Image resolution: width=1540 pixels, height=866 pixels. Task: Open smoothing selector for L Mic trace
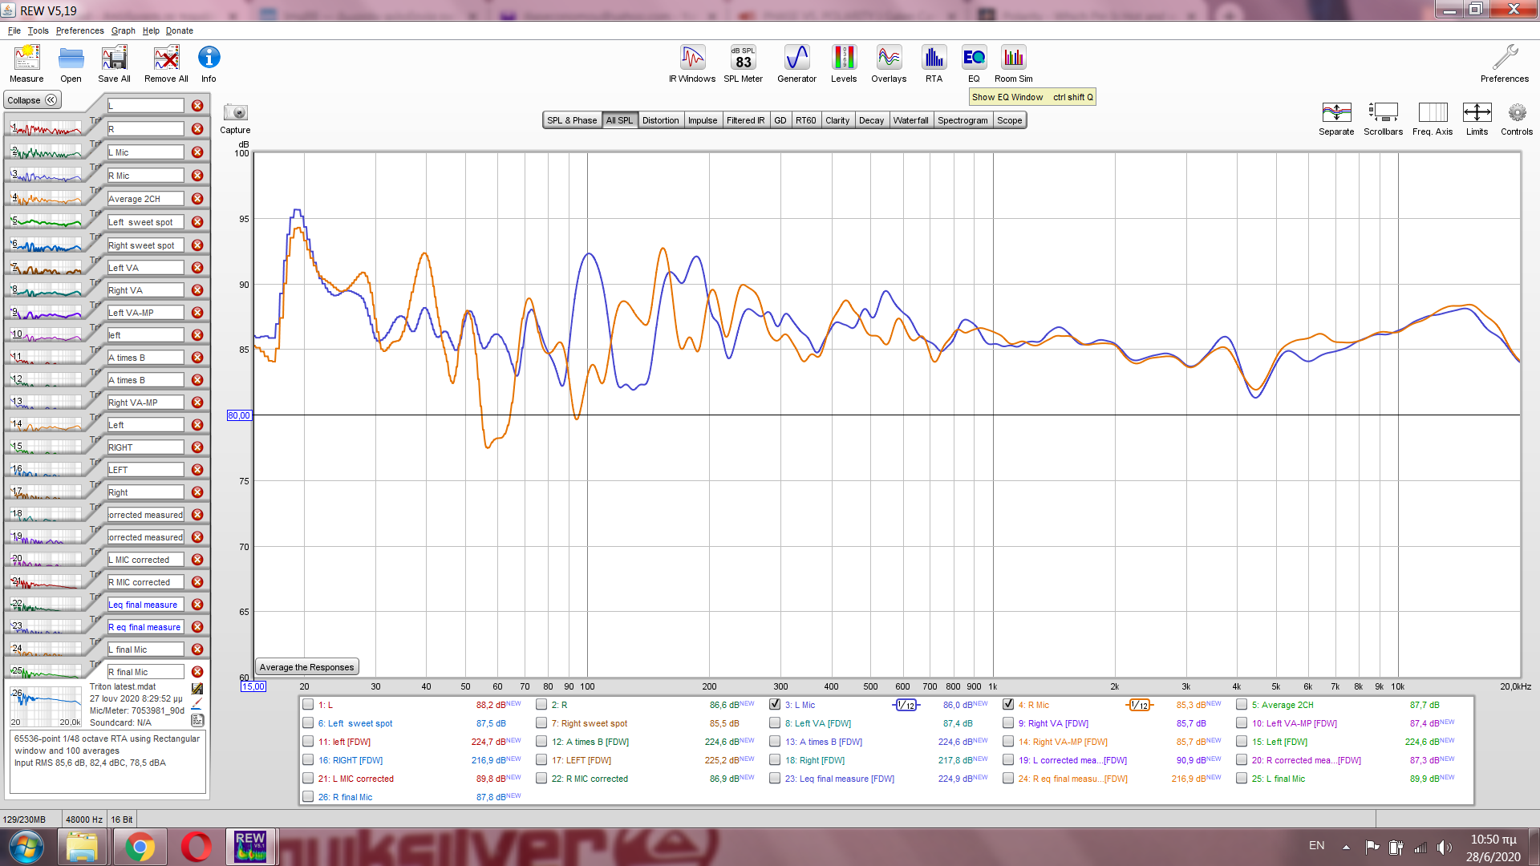pos(906,705)
